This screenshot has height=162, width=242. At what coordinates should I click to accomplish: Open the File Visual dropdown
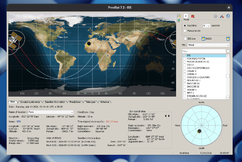pos(208,45)
